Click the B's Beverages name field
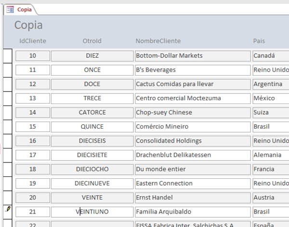Image resolution: width=289 pixels, height=227 pixels. 193,70
